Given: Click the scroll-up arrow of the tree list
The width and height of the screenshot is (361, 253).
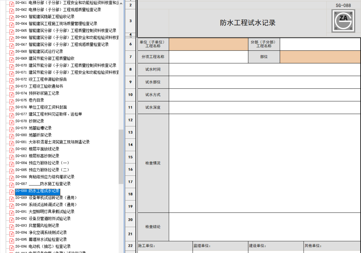Looking at the screenshot, I should pos(121,4).
